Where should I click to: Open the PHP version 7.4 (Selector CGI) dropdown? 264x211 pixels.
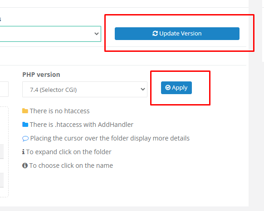(x=85, y=90)
